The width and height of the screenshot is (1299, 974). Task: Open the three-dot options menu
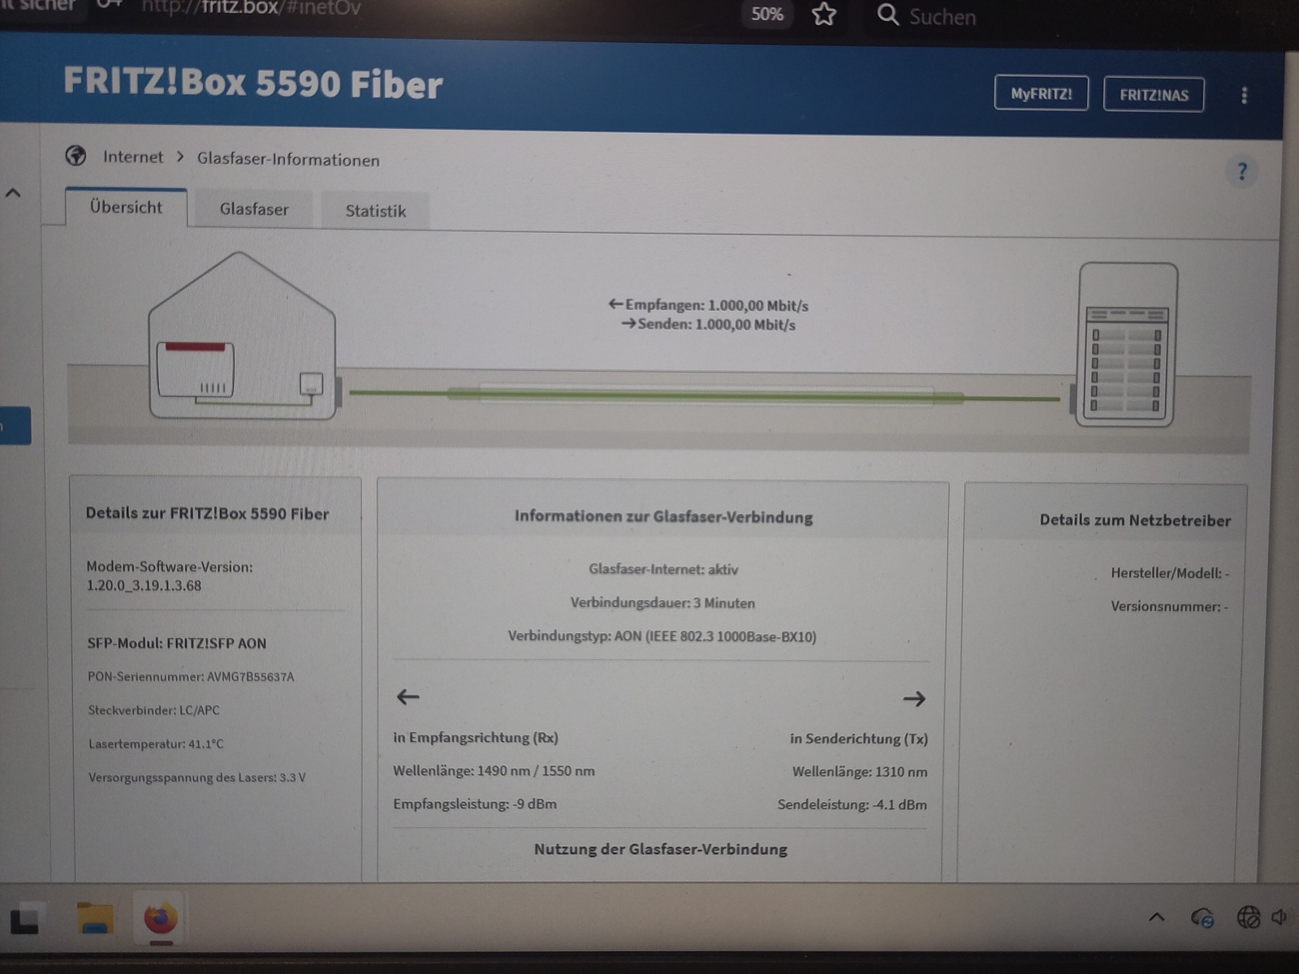pyautogui.click(x=1244, y=96)
